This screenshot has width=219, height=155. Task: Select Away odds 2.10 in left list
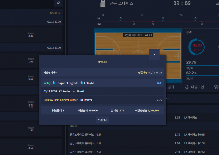click(x=31, y=147)
